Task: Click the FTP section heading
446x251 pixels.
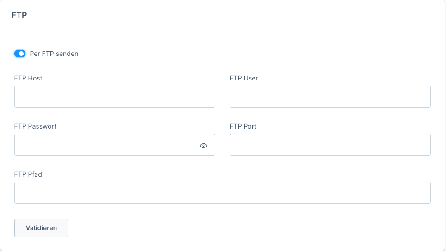Action: tap(19, 15)
